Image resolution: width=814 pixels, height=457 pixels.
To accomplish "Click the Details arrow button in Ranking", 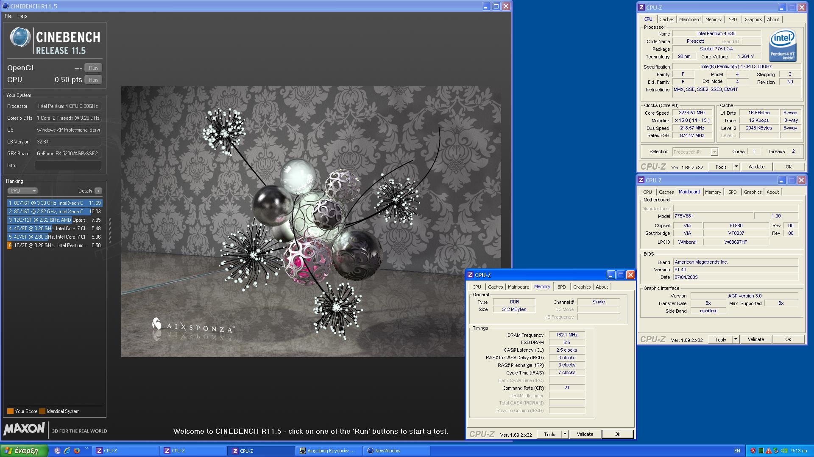I will click(98, 191).
